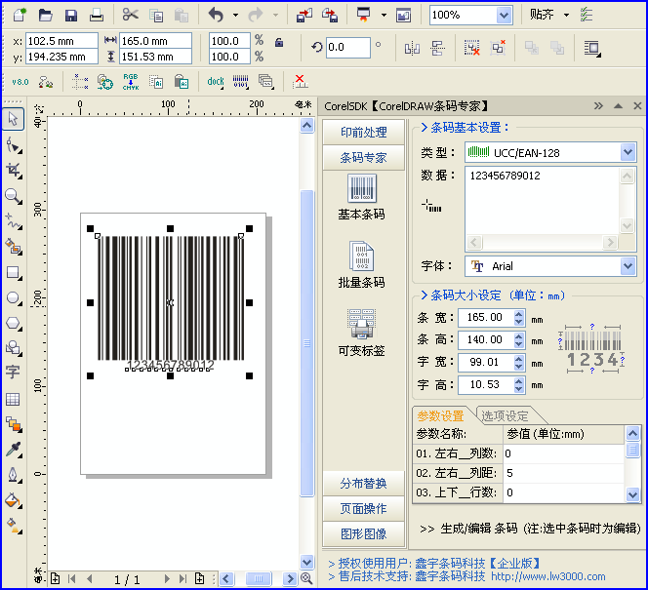Click the barcode 0101 toolbar icon

[240, 82]
